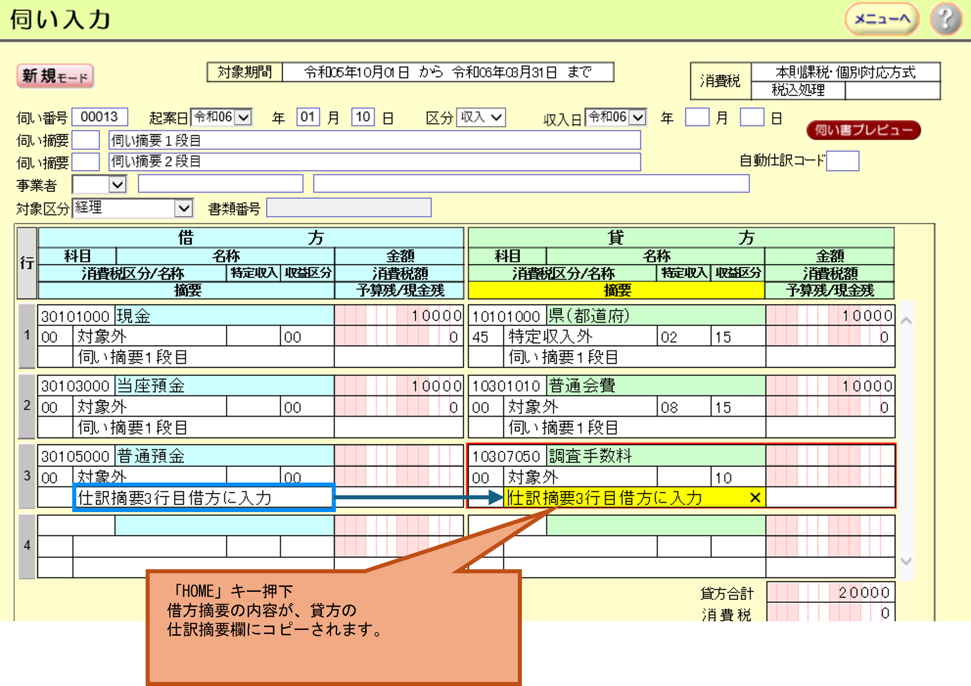Click credit account name 県(都道府)
The image size is (971, 686).
point(656,316)
